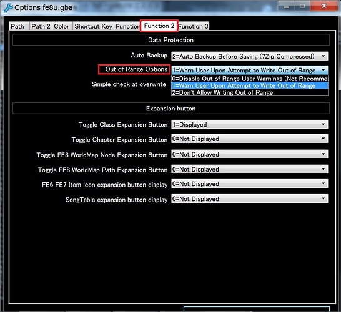The image size is (341, 312).
Task: Go to the Shortcut Key tab
Action: 93,26
